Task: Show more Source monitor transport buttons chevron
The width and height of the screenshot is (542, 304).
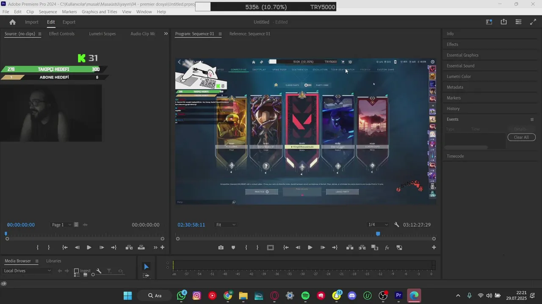Action: (155, 247)
